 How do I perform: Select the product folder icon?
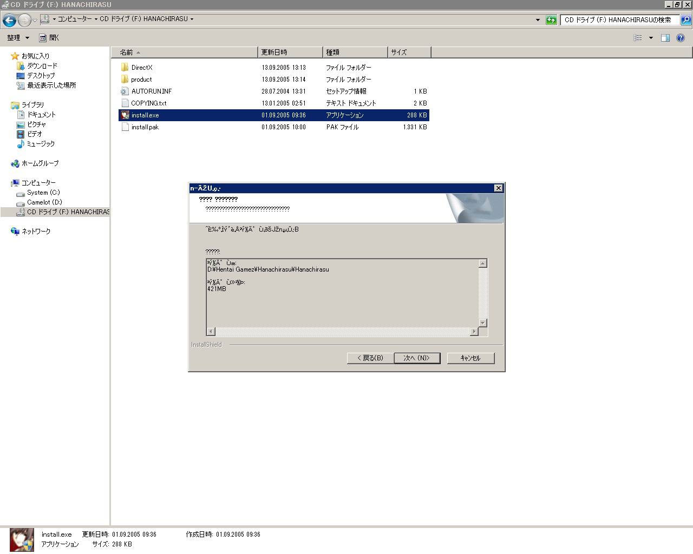pyautogui.click(x=125, y=80)
